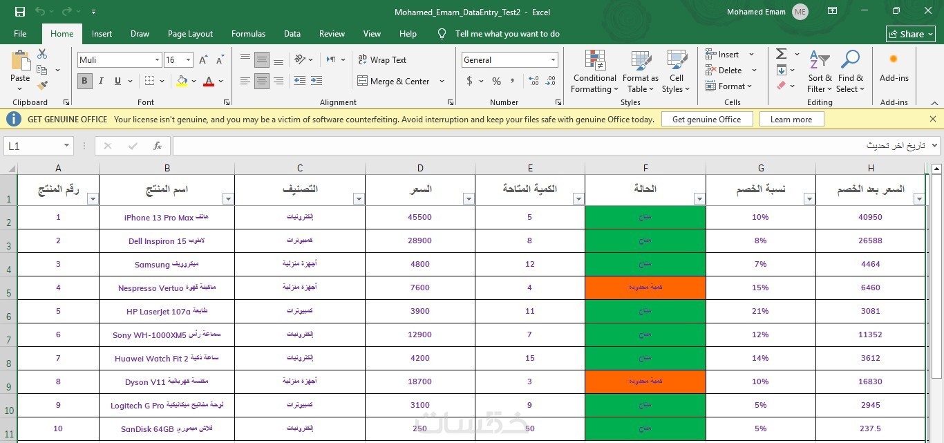Click Merge & Center button
The height and width of the screenshot is (443, 944).
point(394,81)
